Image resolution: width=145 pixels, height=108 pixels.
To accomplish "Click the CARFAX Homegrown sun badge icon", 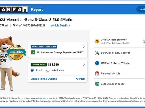I will point(97,41).
